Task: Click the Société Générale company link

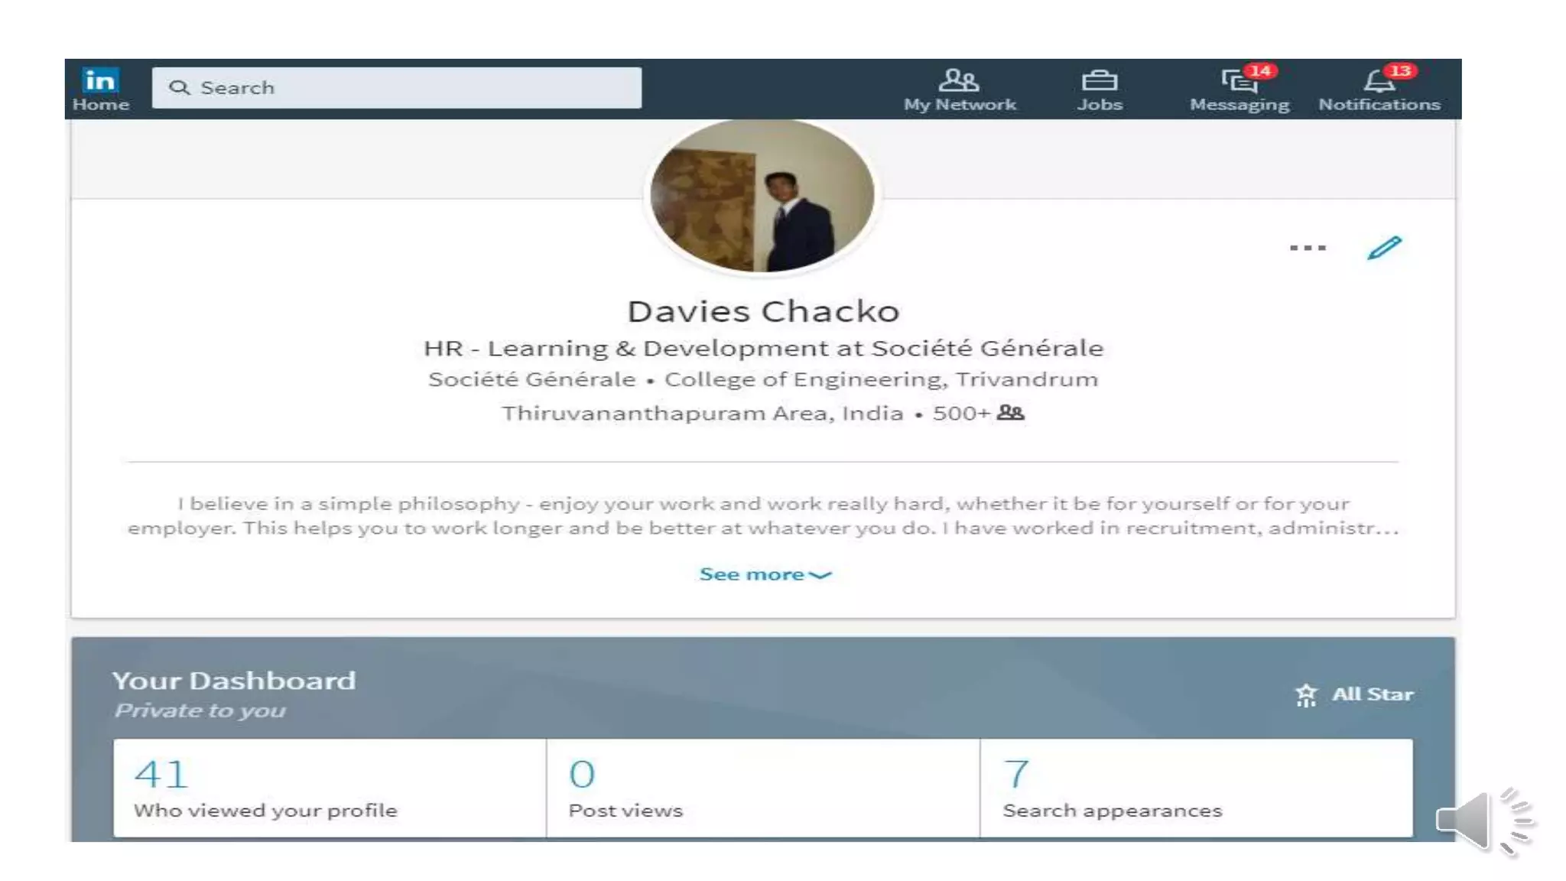Action: click(531, 379)
